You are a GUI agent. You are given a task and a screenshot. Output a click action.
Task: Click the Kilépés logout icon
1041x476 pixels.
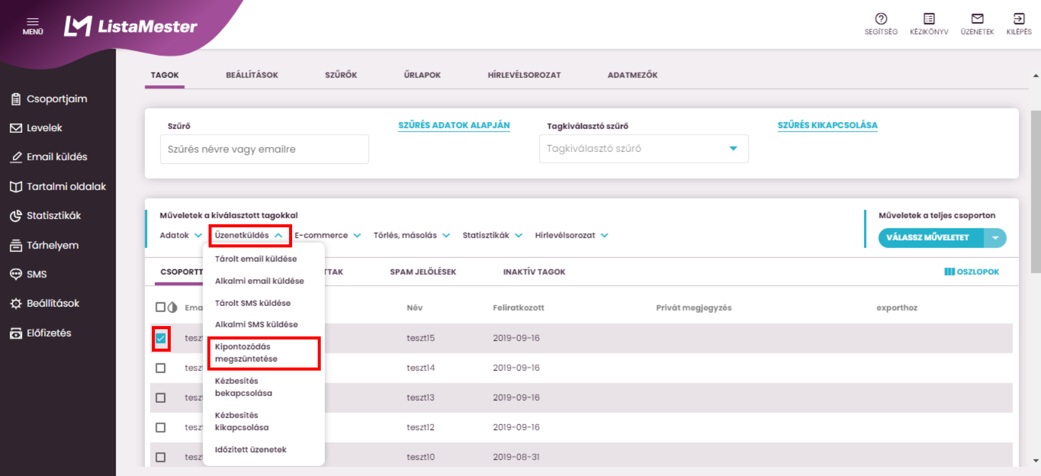(x=1019, y=24)
